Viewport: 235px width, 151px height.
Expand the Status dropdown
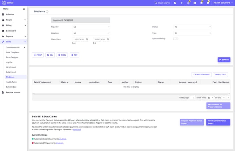(x=192, y=27)
